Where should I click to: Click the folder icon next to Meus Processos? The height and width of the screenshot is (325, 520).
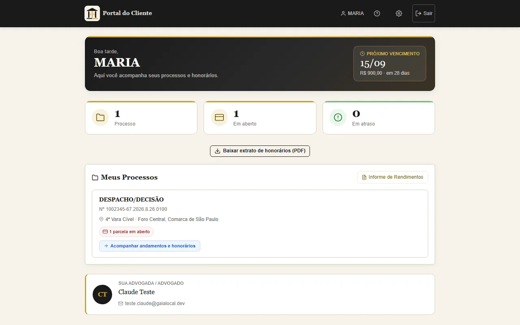[95, 178]
